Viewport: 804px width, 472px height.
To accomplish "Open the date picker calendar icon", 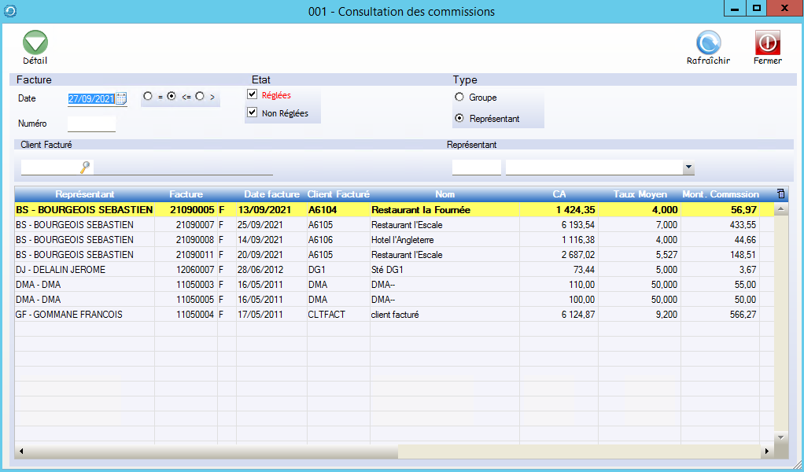I will [x=121, y=98].
